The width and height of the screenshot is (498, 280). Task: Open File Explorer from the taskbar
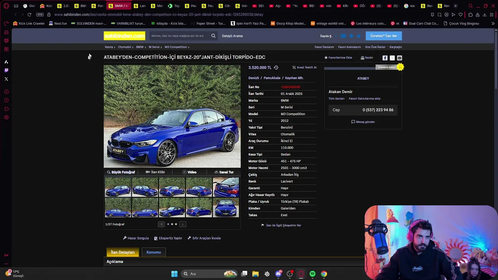coord(255,274)
